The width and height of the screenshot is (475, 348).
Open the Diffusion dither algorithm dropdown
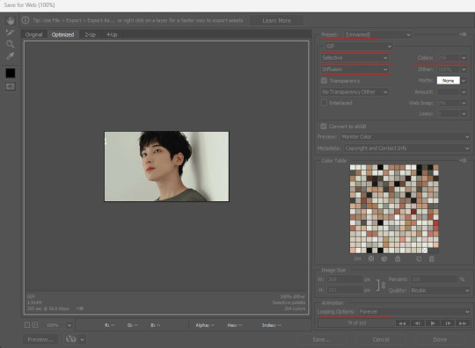354,69
